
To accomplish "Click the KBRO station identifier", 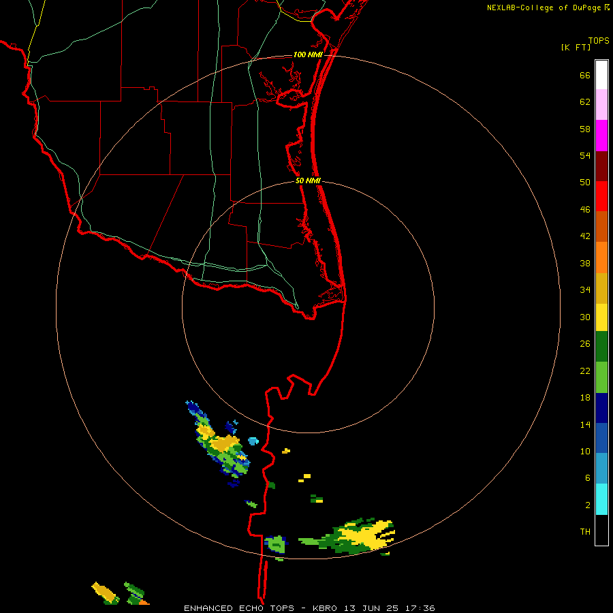I will pyautogui.click(x=326, y=608).
